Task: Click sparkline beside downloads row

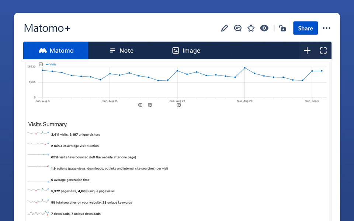Action: click(38, 213)
